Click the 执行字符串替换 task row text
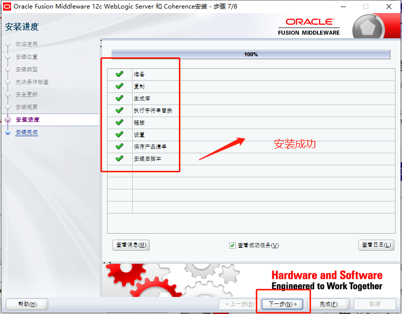The height and width of the screenshot is (314, 402). coord(153,111)
